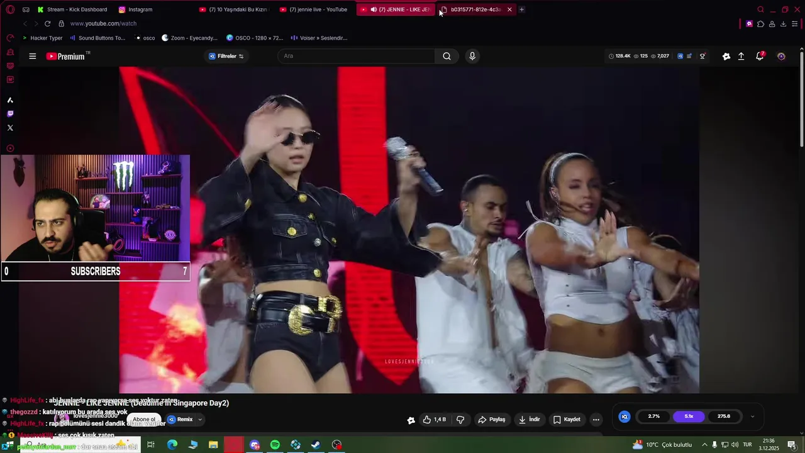805x453 pixels.
Task: Open Steam from the taskbar
Action: point(316,445)
